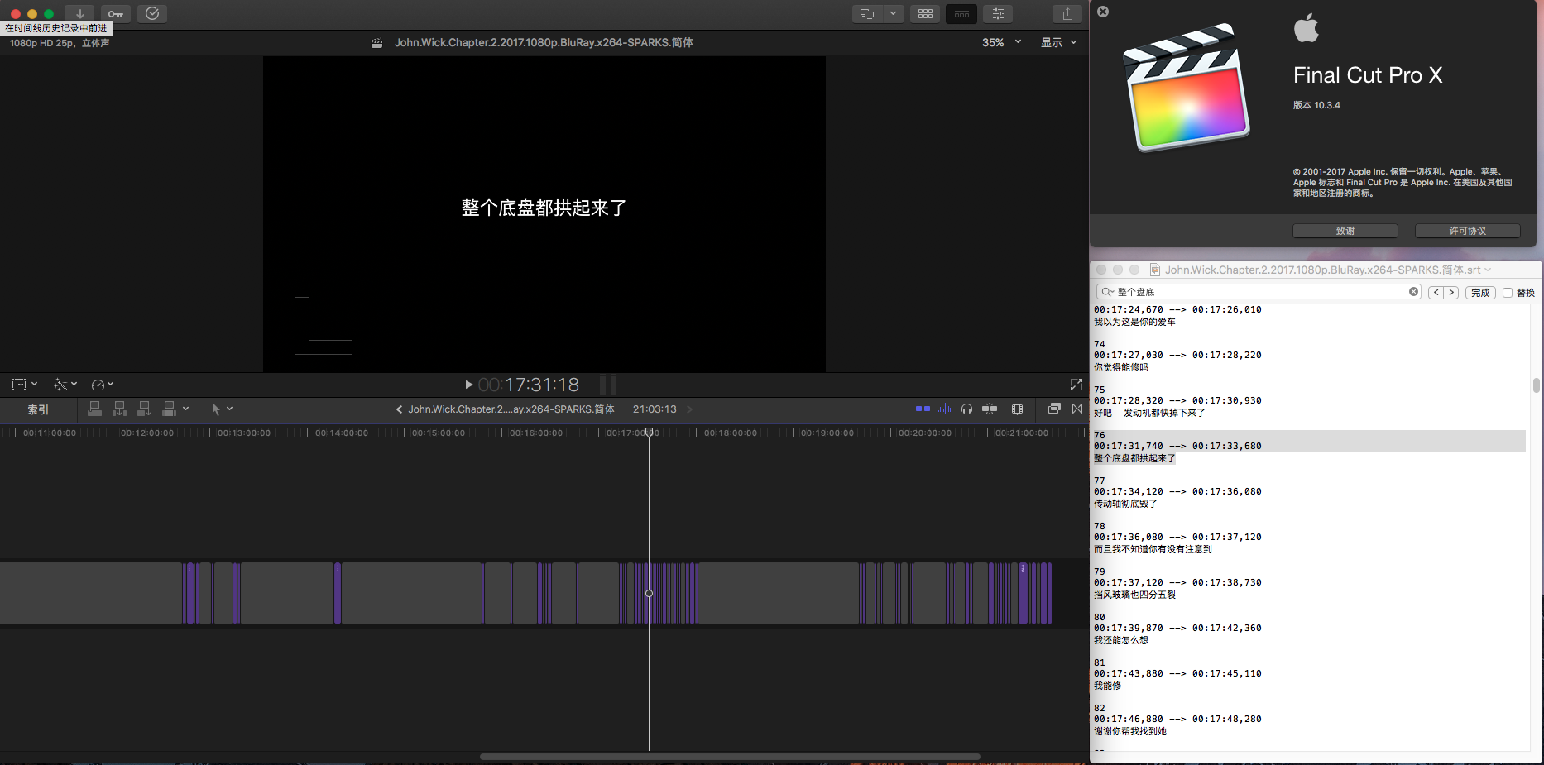Open the transitions browser bowtie icon
The width and height of the screenshot is (1544, 765).
click(x=1077, y=409)
